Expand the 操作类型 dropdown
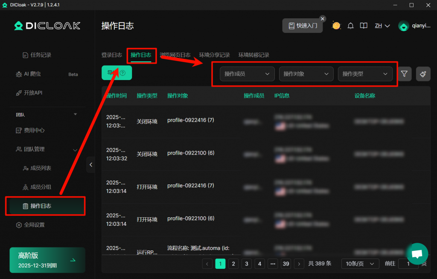 point(365,74)
